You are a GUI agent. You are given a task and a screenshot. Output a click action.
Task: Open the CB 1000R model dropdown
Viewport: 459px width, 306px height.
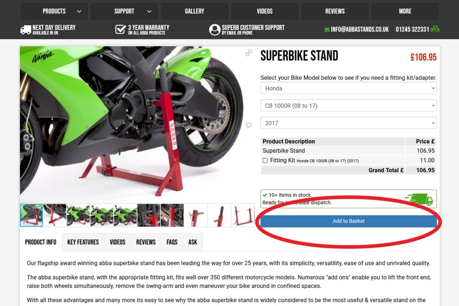348,105
